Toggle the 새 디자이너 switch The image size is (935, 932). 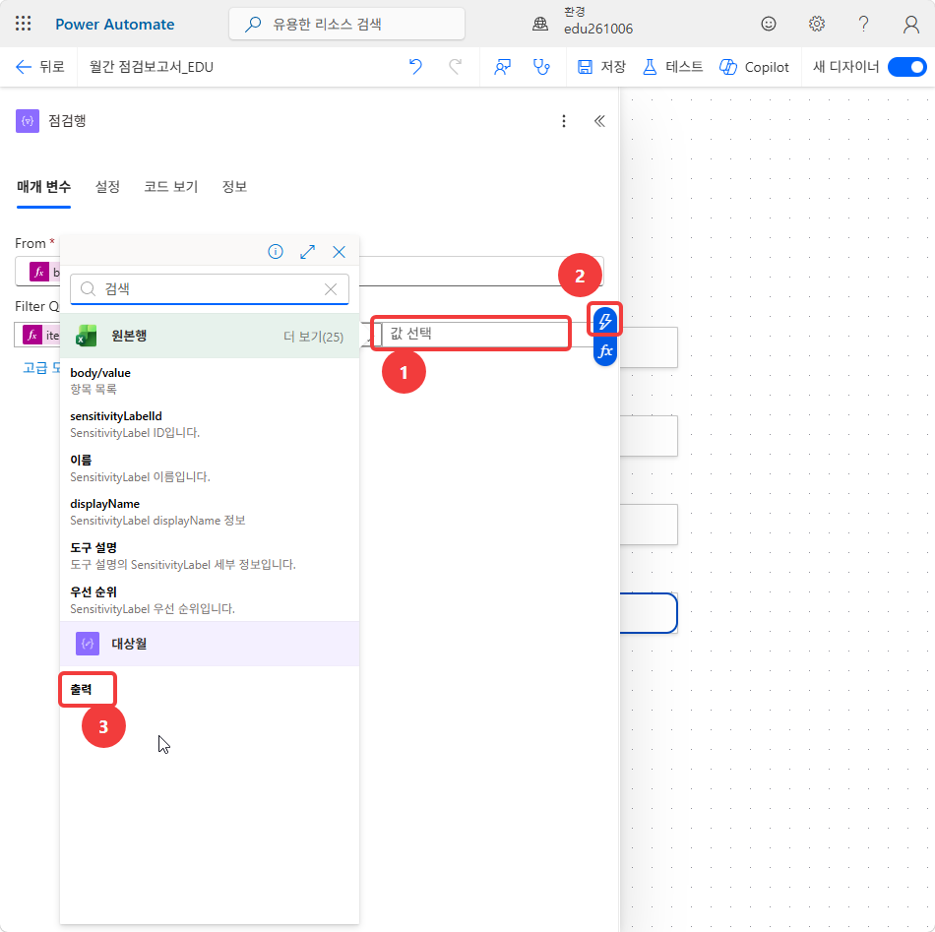click(x=906, y=67)
